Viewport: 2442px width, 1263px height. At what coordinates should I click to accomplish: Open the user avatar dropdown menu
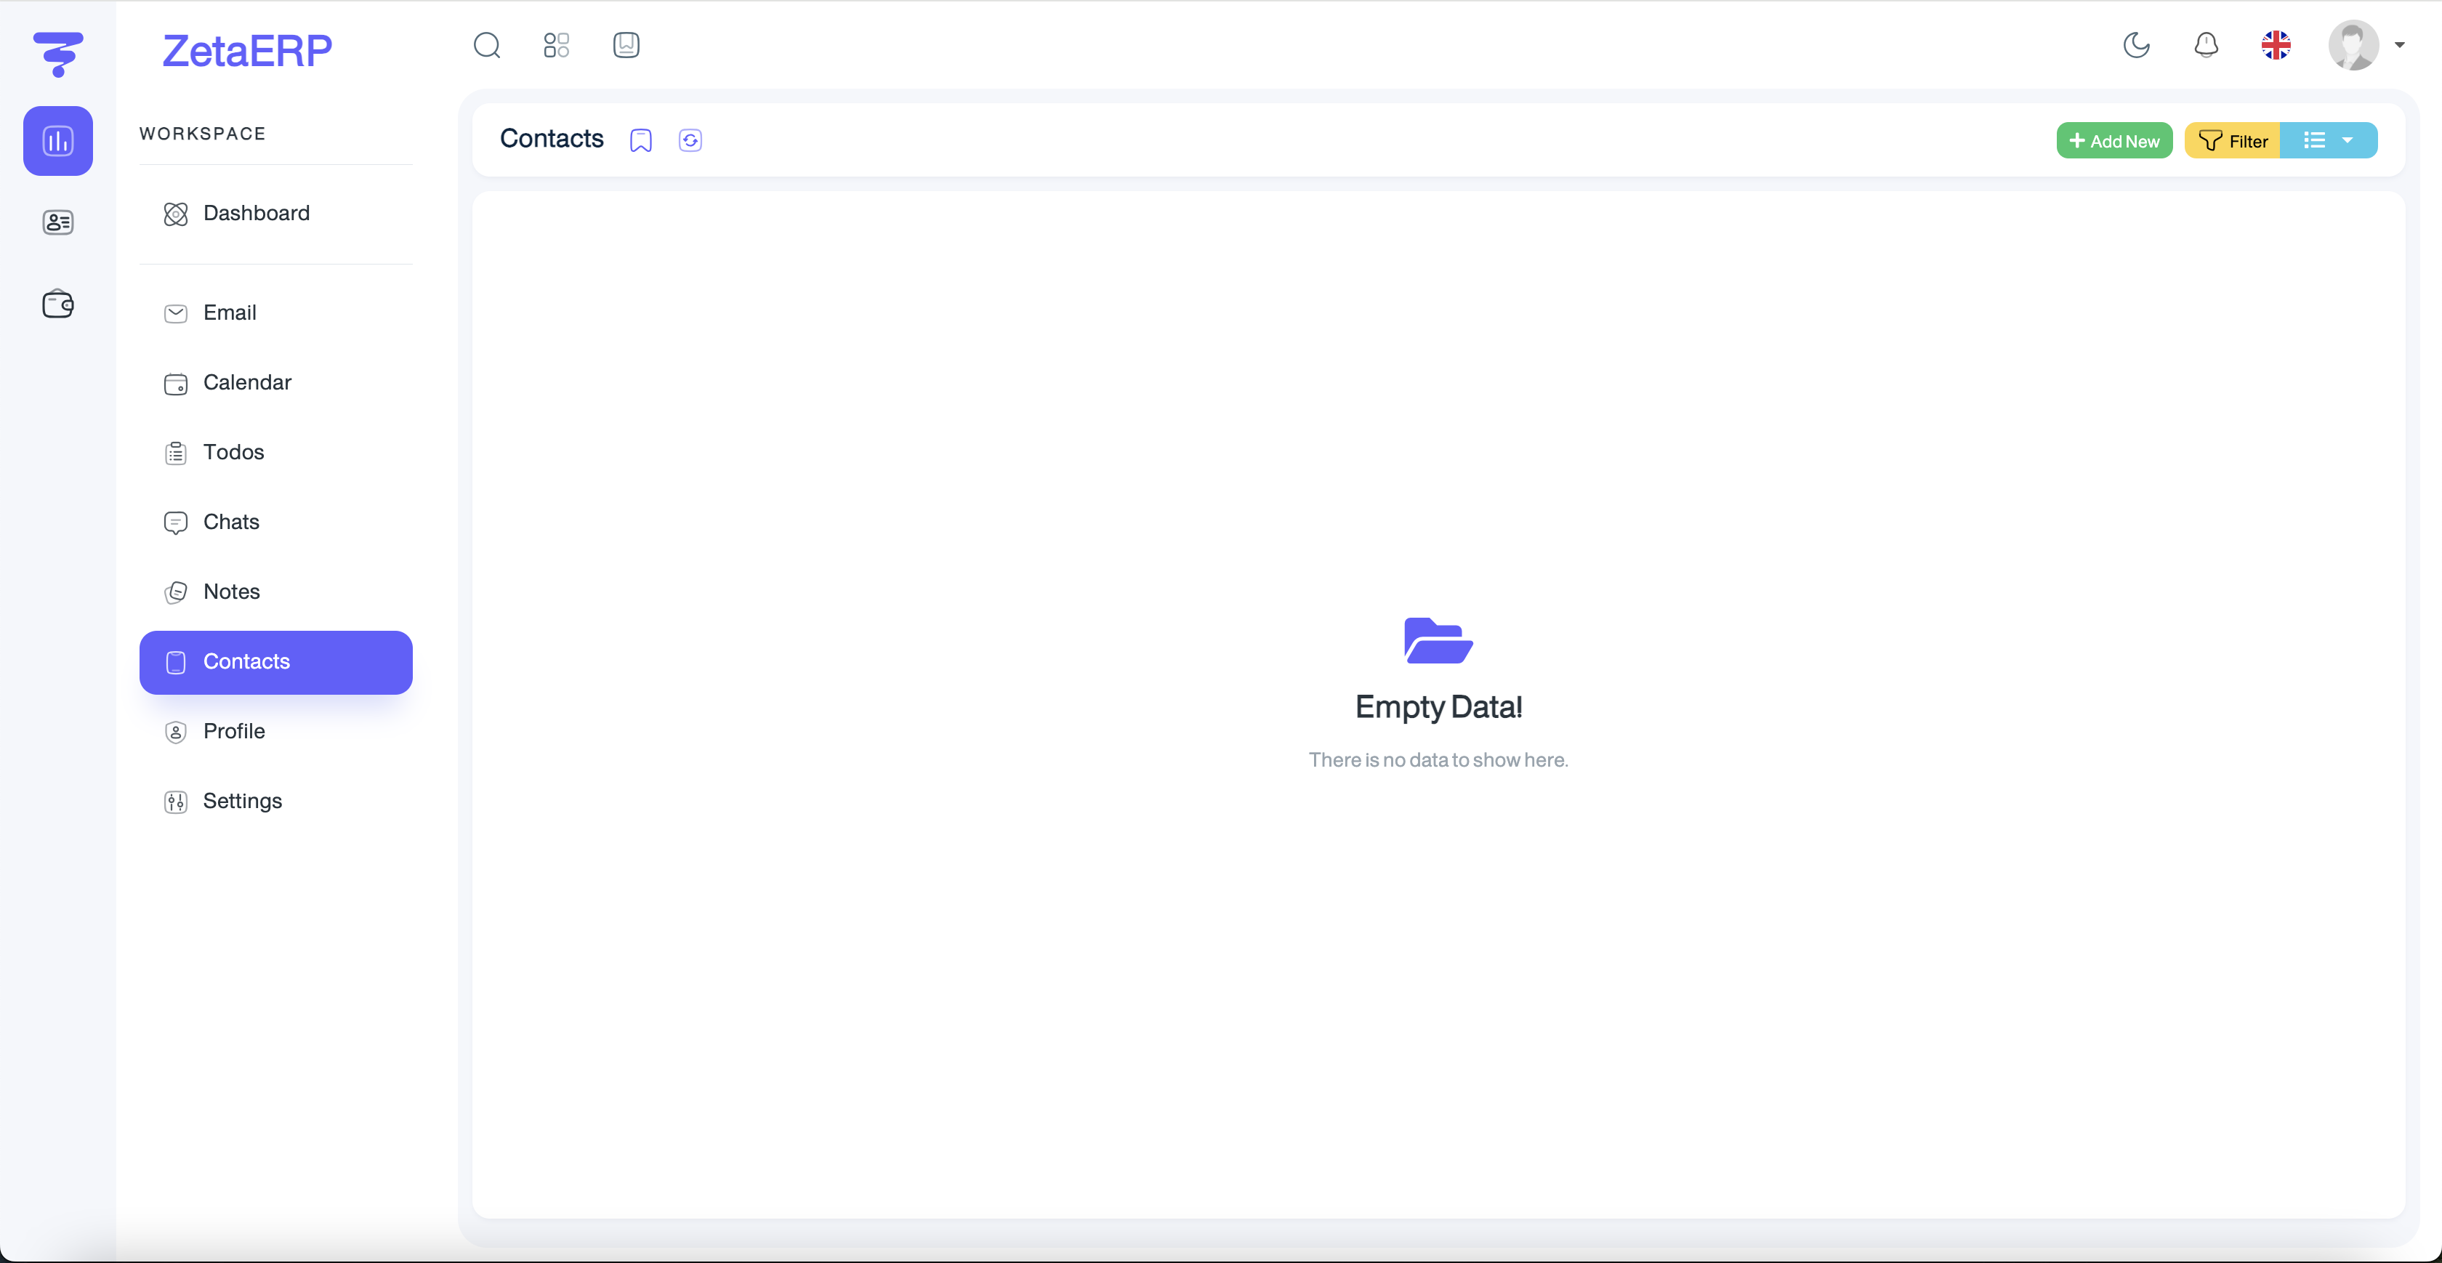2366,46
